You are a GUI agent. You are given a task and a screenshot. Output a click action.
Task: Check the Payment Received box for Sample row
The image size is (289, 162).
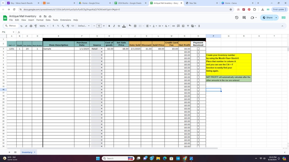[198, 49]
